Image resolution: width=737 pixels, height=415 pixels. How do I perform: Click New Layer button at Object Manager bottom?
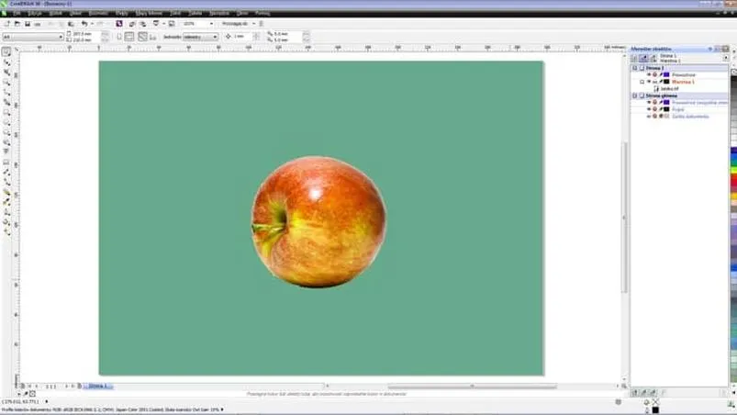click(x=634, y=392)
